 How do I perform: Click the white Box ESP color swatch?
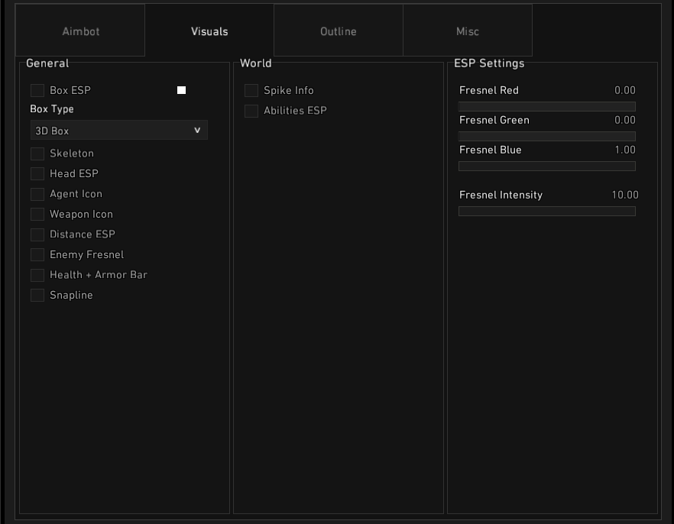point(182,90)
